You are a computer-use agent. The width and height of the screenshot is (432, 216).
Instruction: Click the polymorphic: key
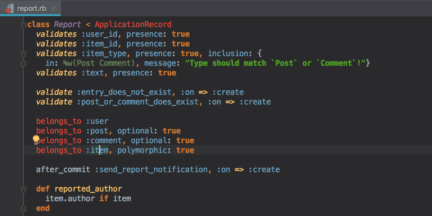tap(144, 150)
